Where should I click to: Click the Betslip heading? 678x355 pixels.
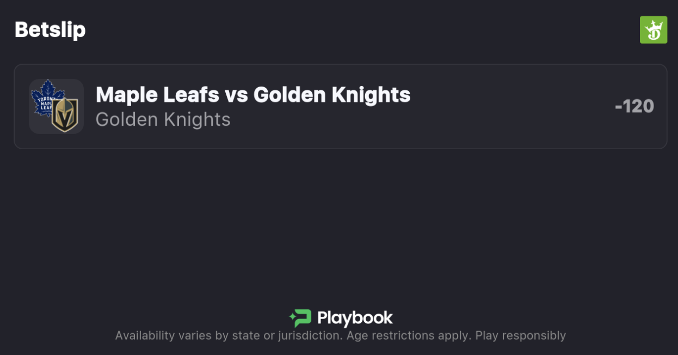[x=50, y=29]
